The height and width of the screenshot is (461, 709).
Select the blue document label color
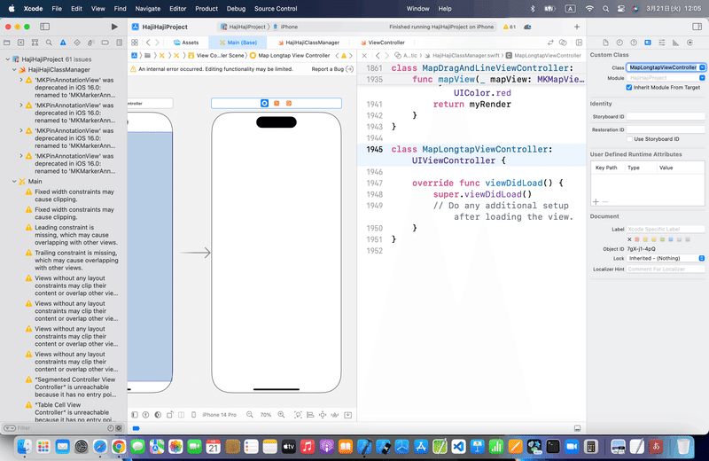pos(671,239)
